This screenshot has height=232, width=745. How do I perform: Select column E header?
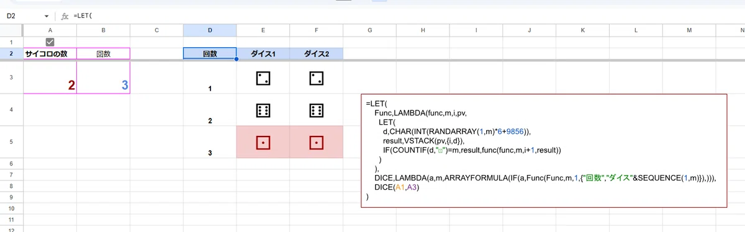[x=263, y=30]
